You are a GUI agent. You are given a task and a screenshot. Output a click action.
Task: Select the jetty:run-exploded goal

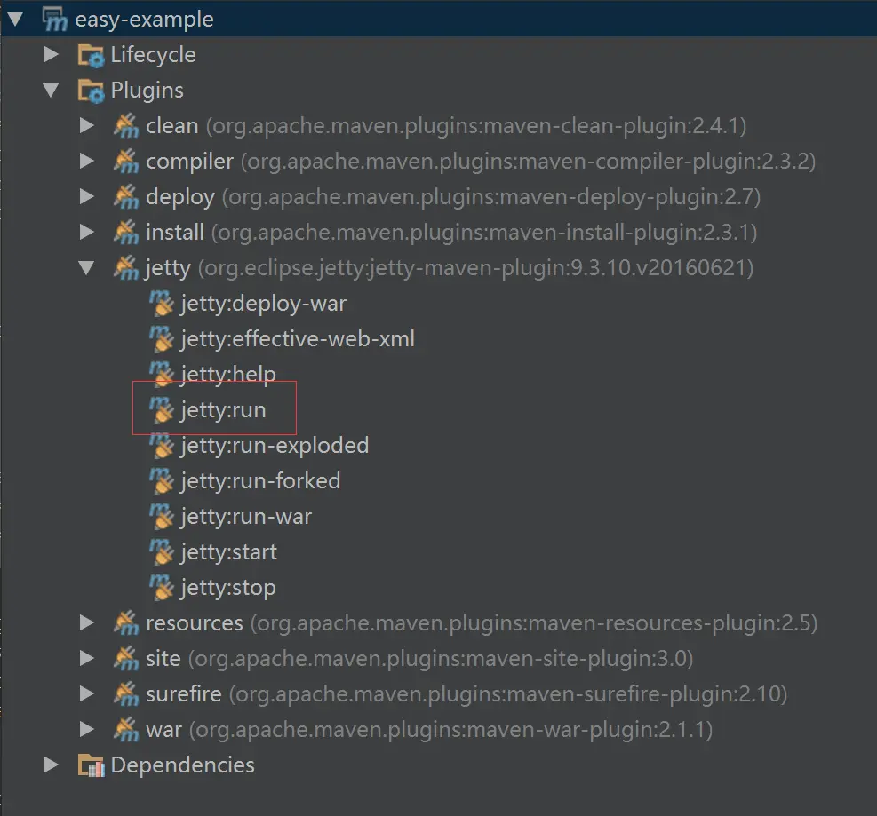click(x=275, y=446)
